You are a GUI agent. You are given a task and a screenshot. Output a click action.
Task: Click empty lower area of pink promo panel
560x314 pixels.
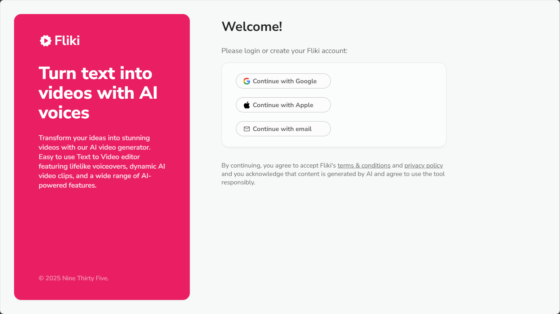click(x=102, y=232)
